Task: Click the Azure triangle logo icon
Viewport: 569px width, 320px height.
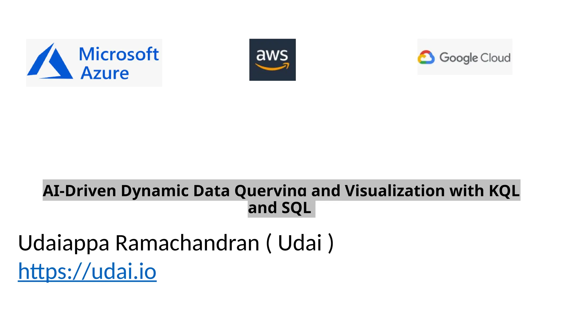Action: 50,62
